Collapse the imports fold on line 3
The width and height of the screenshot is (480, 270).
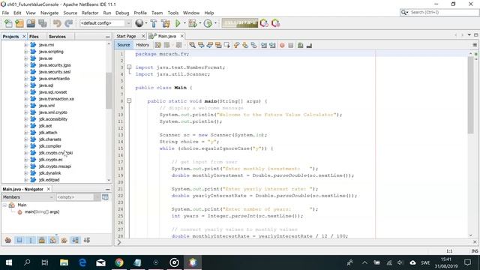point(129,67)
